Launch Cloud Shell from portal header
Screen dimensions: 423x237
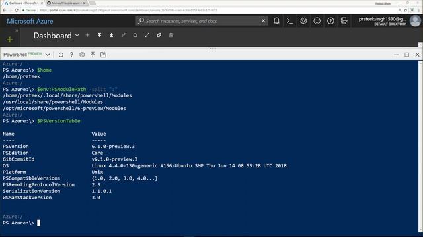pyautogui.click(x=289, y=21)
